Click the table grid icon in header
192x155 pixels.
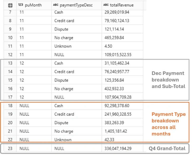tap(10, 5)
